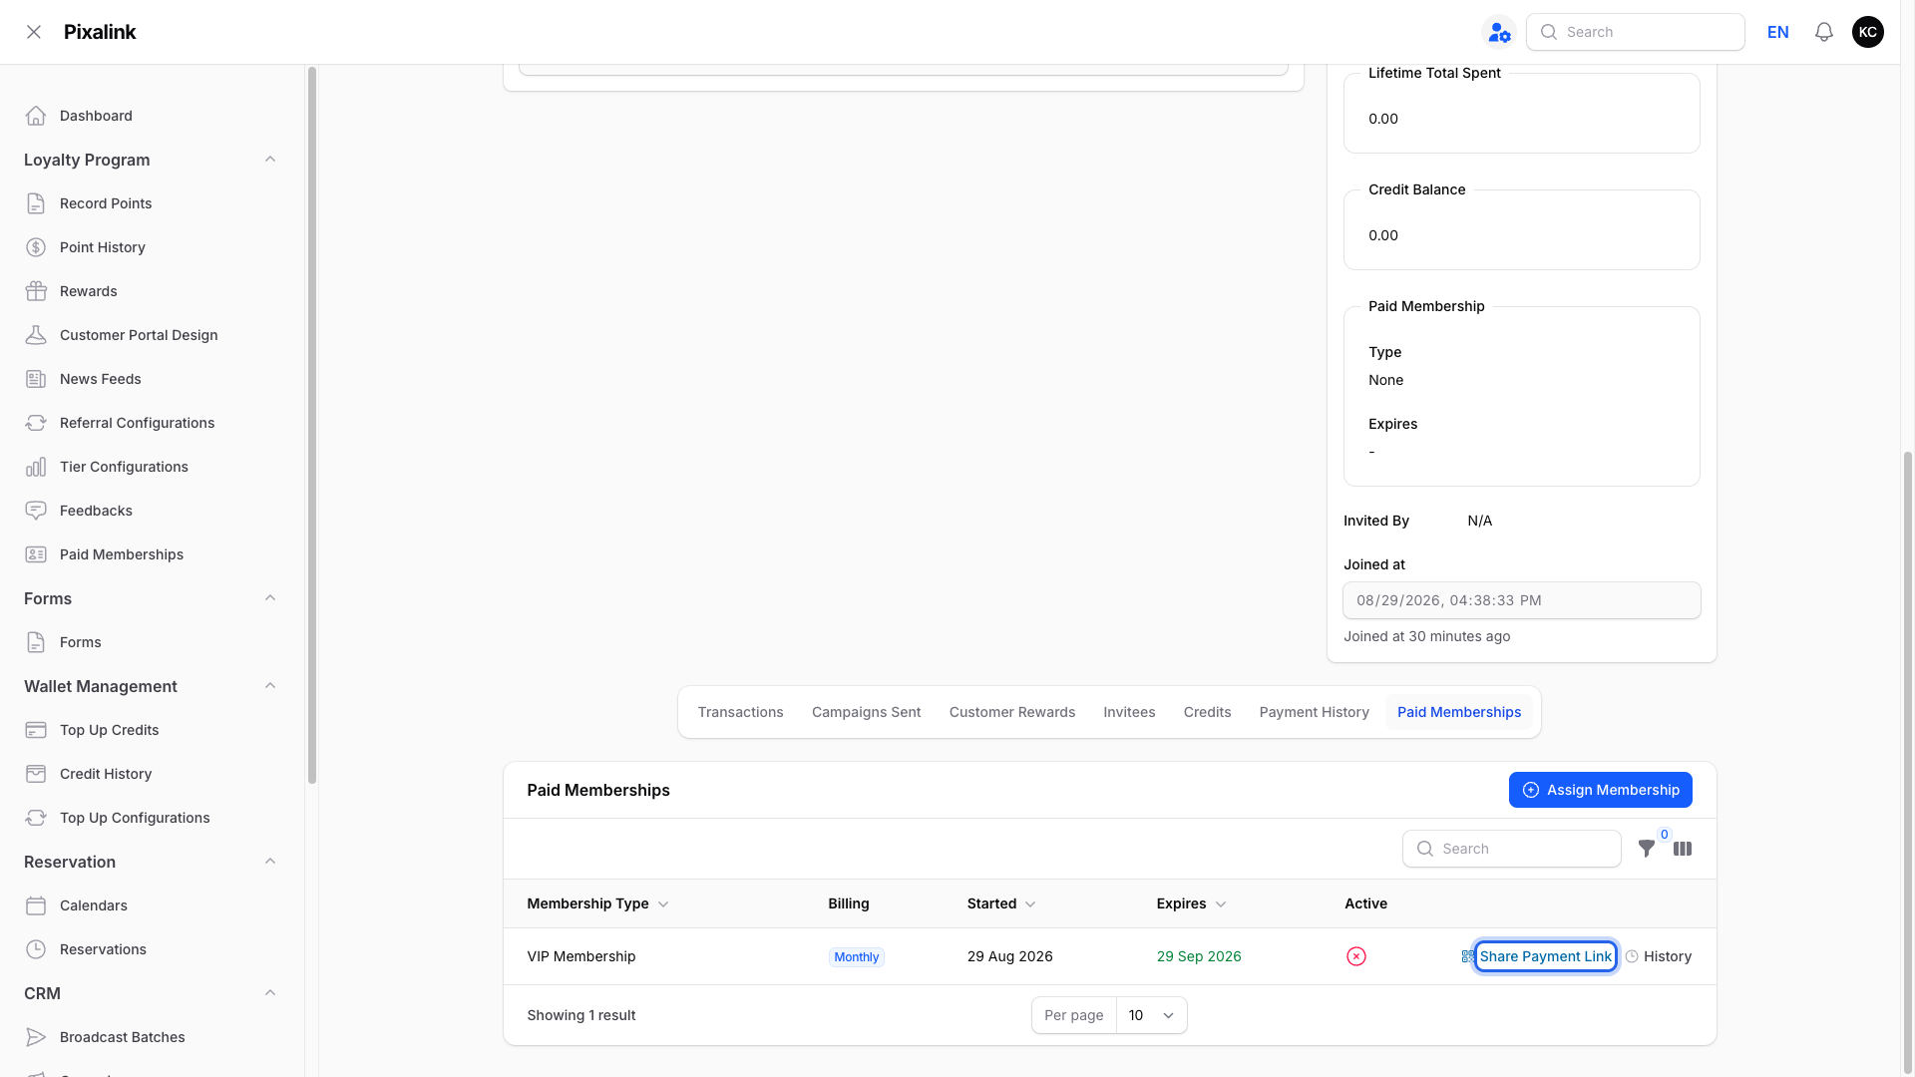Open Referral Configurations in the sidebar

click(137, 423)
